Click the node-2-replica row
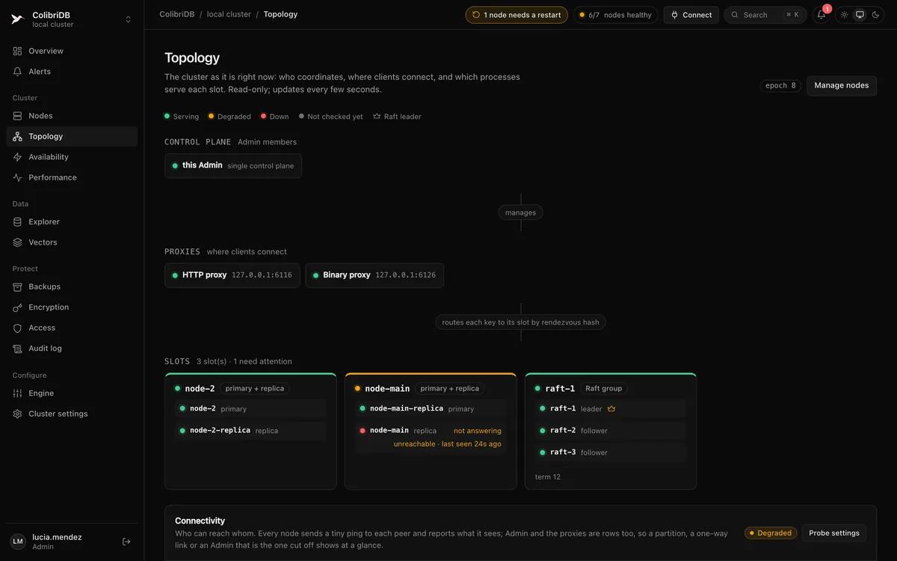Viewport: 897px width, 561px height. [x=250, y=431]
